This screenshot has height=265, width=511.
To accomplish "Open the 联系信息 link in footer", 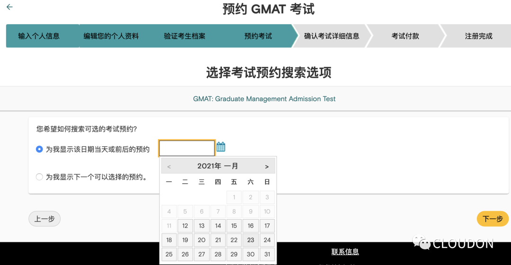I will [x=345, y=252].
